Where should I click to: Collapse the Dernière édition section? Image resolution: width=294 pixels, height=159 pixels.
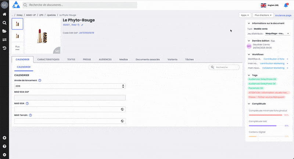tap(249, 41)
